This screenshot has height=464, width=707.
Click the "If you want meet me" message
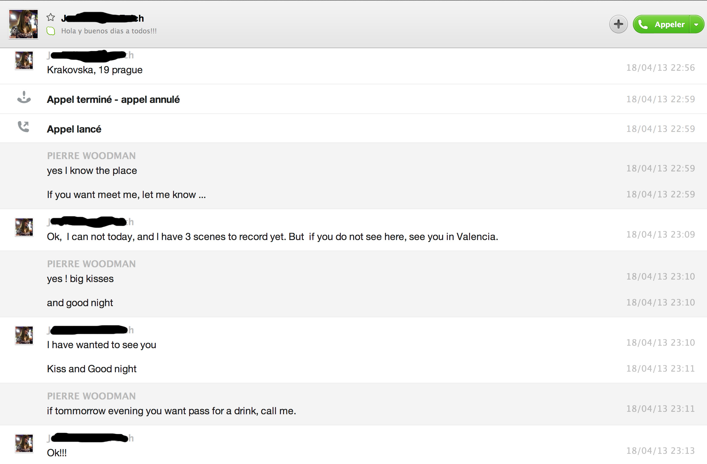[x=126, y=195]
